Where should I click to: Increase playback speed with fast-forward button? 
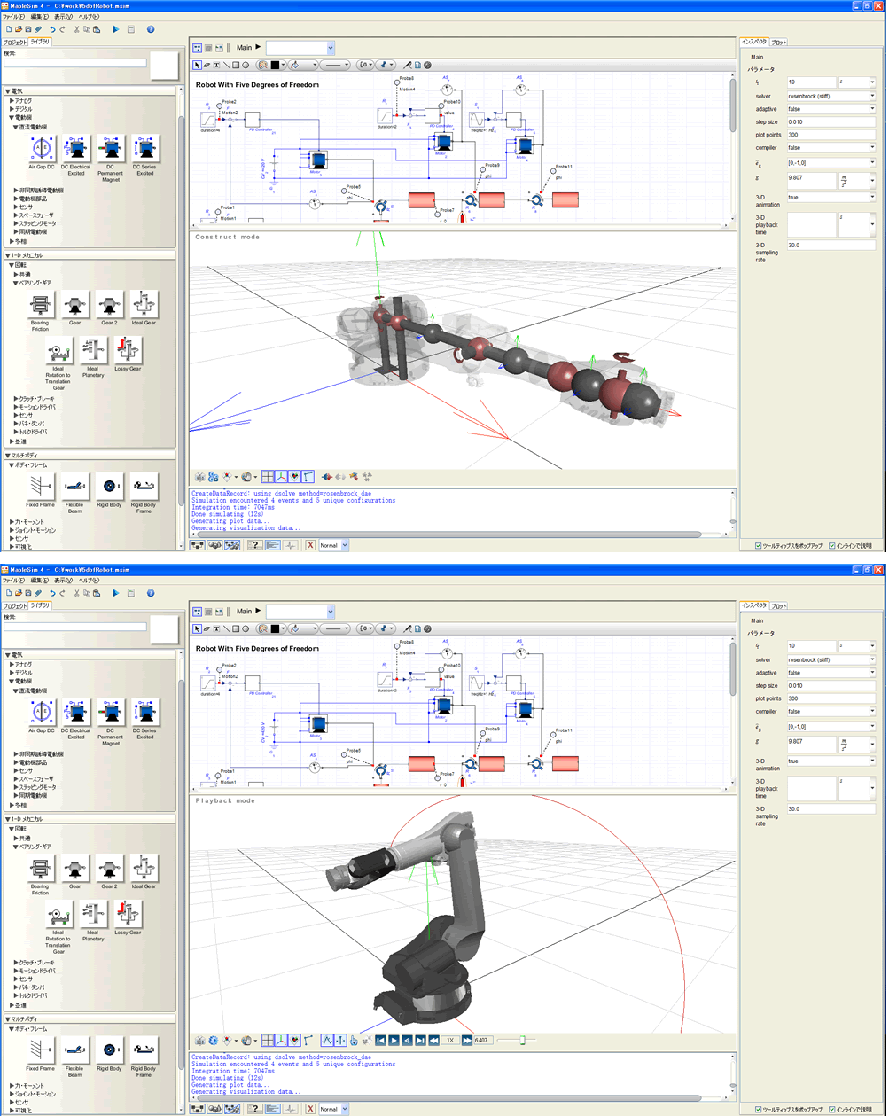(x=467, y=1040)
